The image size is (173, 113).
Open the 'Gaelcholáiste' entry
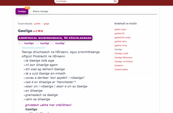coord(121,69)
